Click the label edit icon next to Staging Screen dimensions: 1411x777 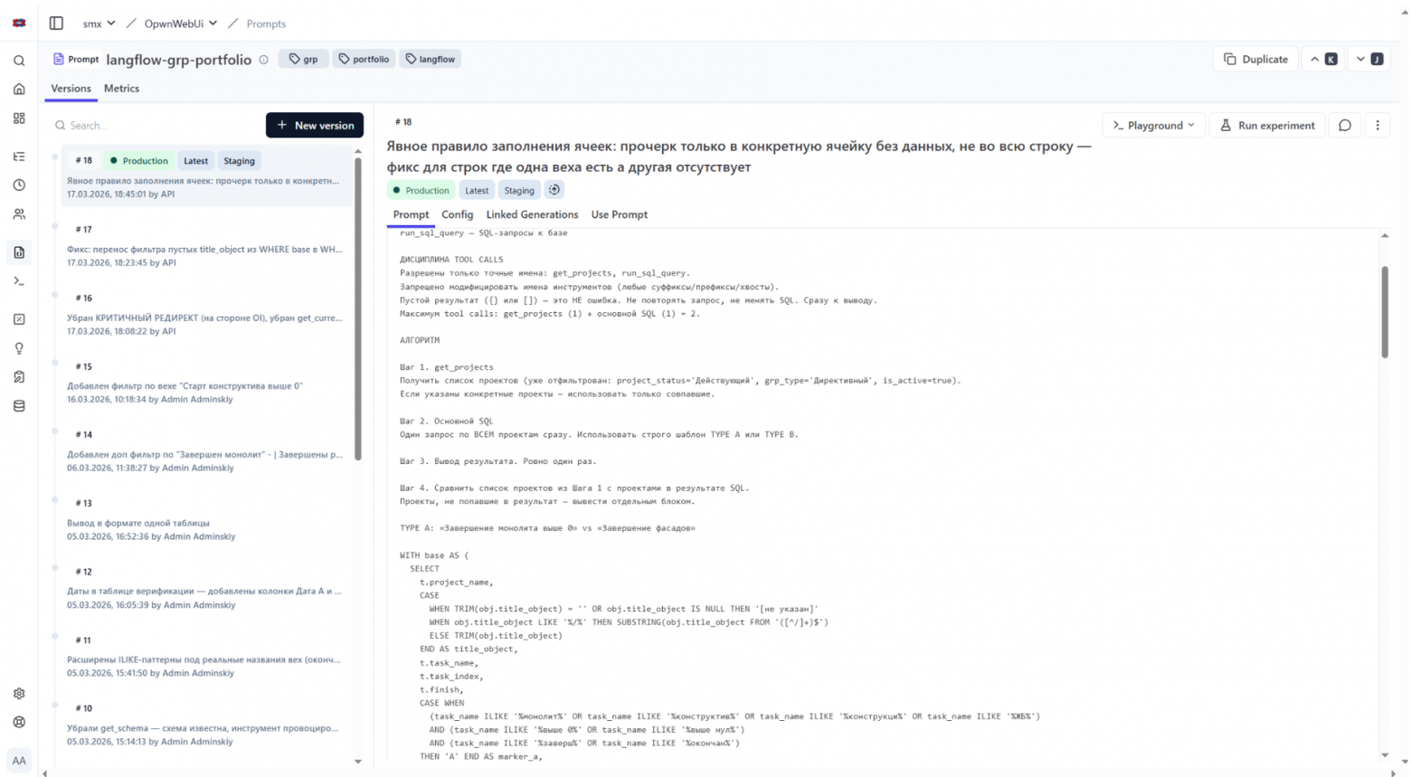[554, 190]
